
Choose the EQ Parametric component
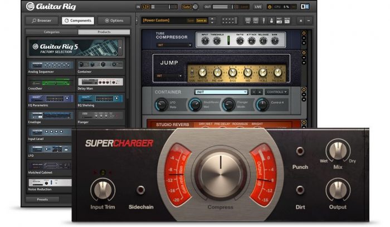point(51,98)
